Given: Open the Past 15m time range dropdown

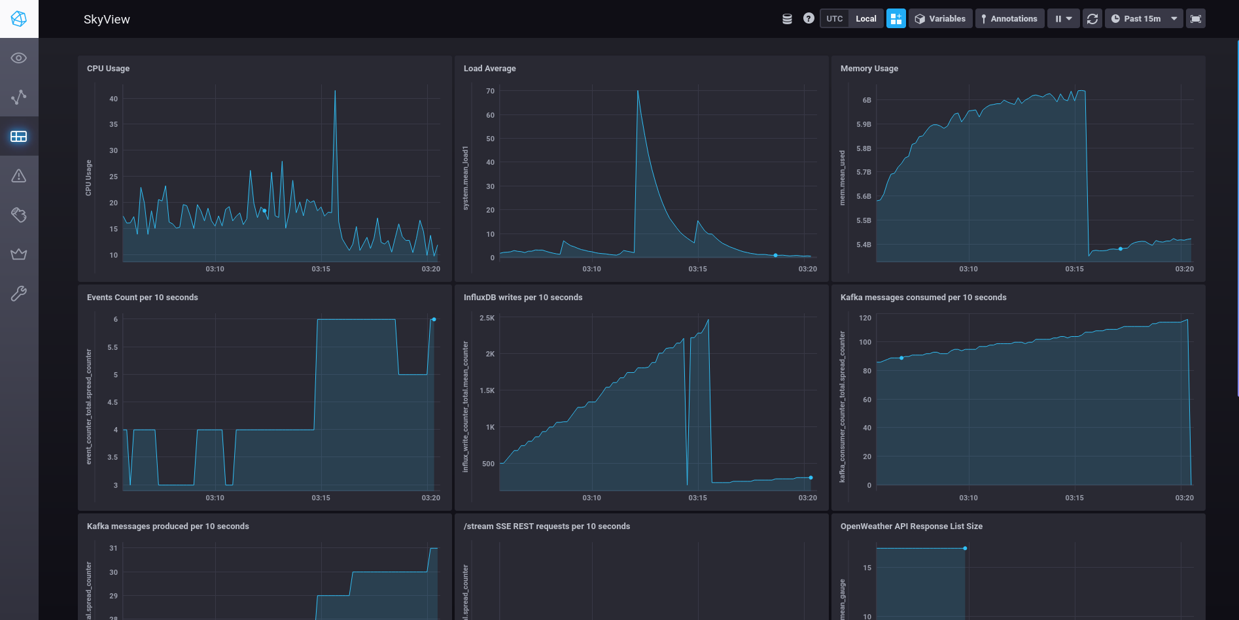Looking at the screenshot, I should pos(1143,19).
